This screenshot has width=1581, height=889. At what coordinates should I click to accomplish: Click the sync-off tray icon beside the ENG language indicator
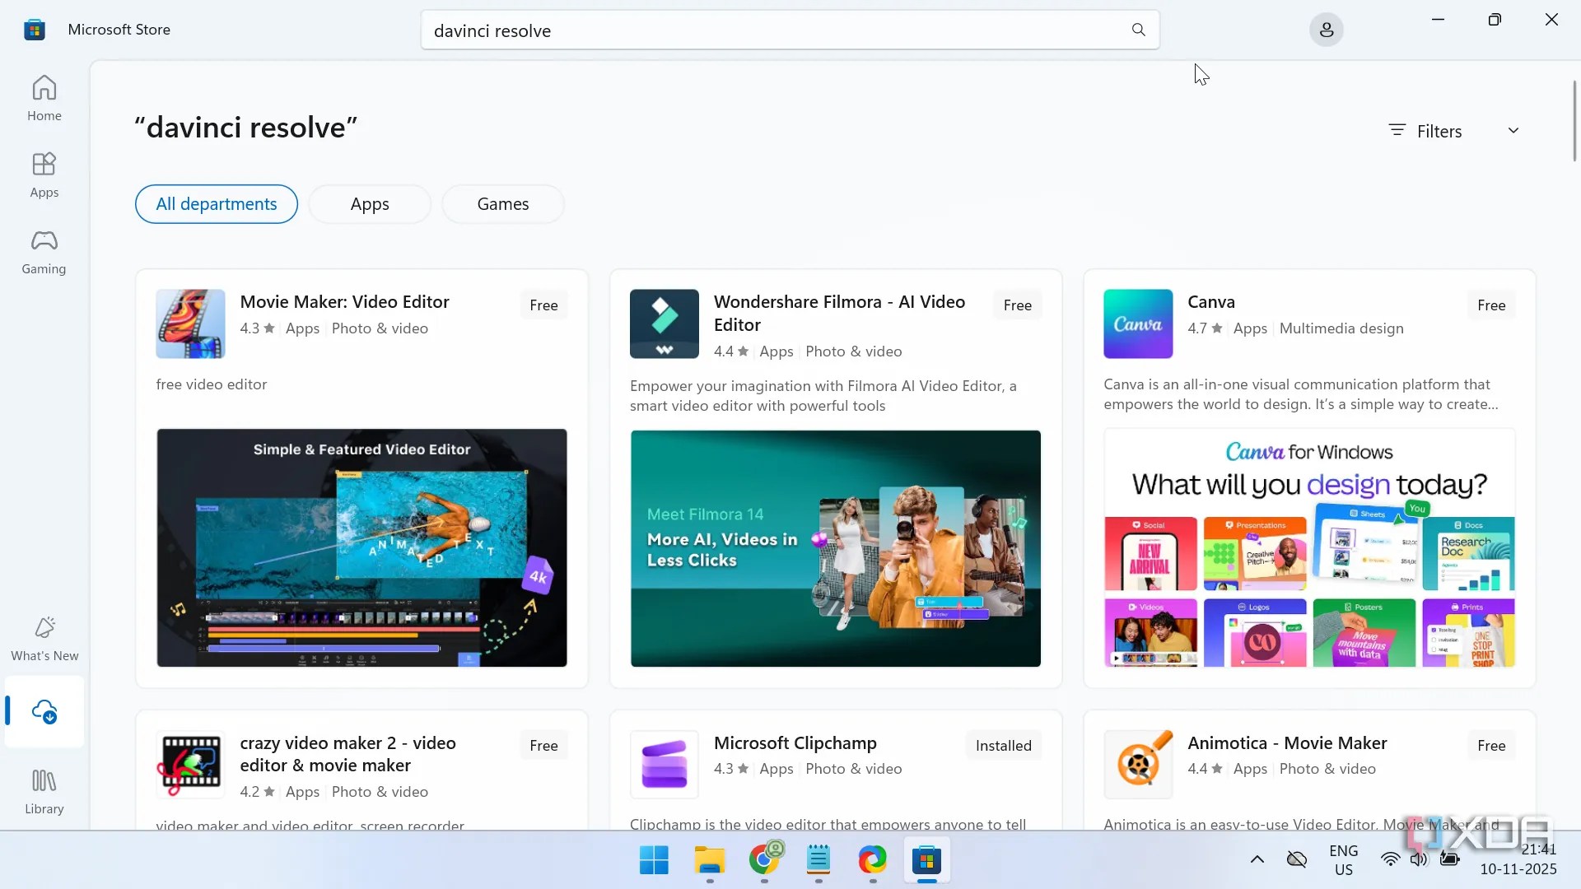(x=1296, y=860)
